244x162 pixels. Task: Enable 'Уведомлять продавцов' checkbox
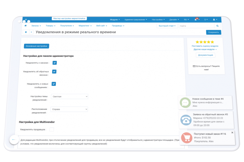click(x=52, y=129)
